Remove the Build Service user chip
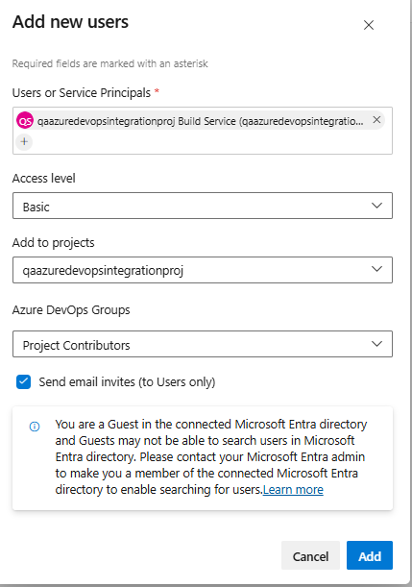The height and width of the screenshot is (587, 412). click(376, 120)
